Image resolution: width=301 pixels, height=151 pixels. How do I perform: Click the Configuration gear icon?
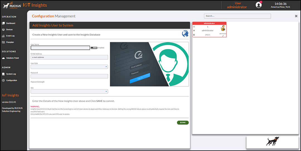tap(3, 80)
